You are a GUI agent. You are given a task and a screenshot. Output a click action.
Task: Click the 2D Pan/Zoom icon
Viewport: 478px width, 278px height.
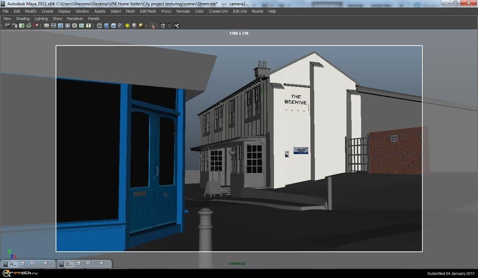(36, 26)
